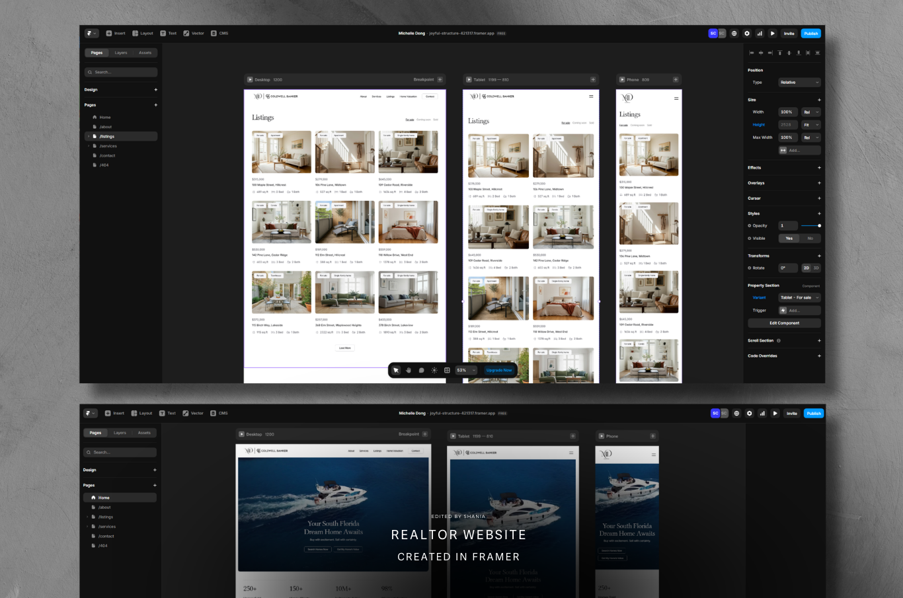
Task: Add an Overlays entry with plus icon
Action: (x=820, y=183)
